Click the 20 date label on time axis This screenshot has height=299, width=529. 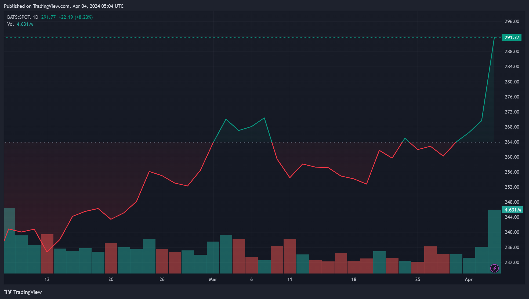coord(111,279)
